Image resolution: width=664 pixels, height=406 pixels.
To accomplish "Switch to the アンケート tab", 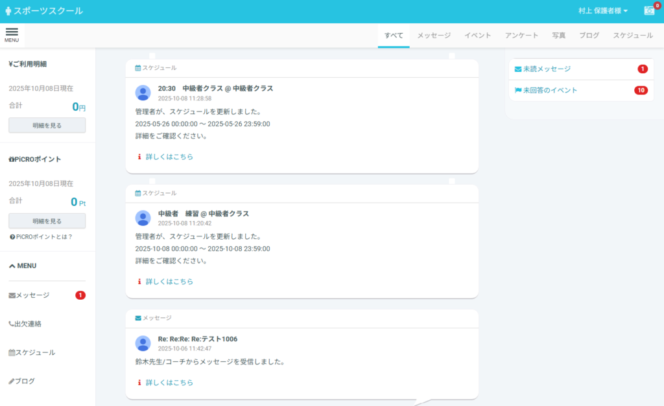I will [521, 36].
